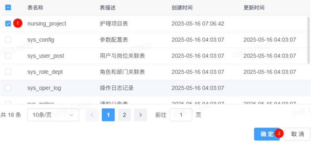Confirm with the 确定 button

pos(267,134)
